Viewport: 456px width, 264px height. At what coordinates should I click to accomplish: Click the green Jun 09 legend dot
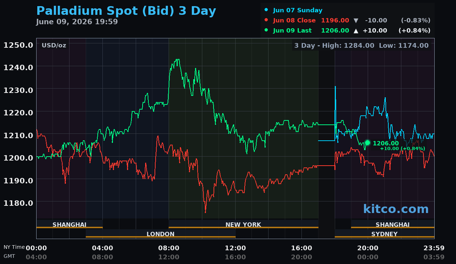pyautogui.click(x=266, y=30)
